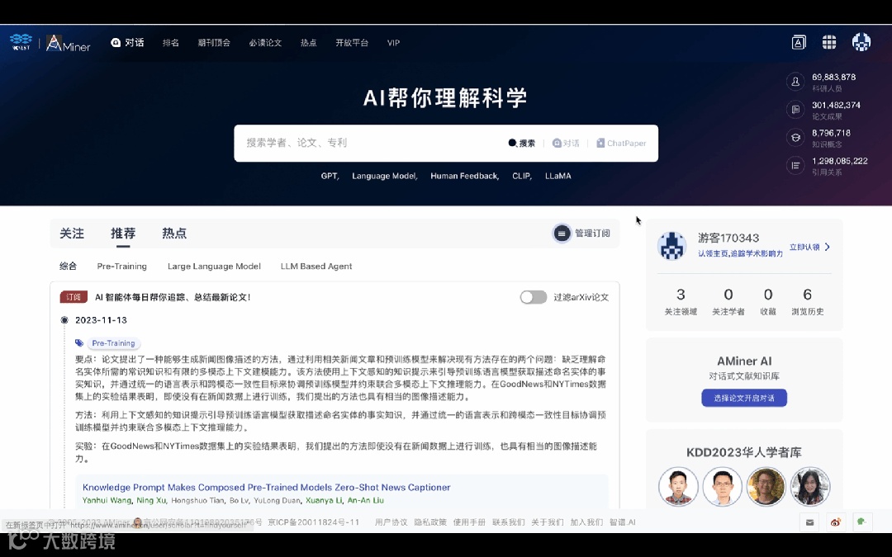Viewport: 892px width, 557px height.
Task: Click the KEG lab logo icon
Action: 21,42
